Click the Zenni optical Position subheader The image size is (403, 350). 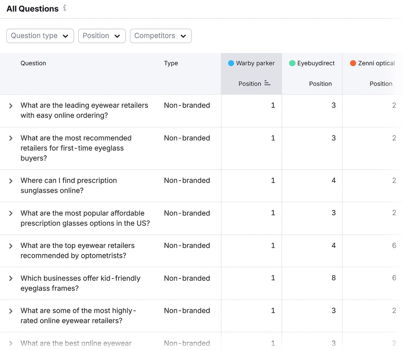381,84
